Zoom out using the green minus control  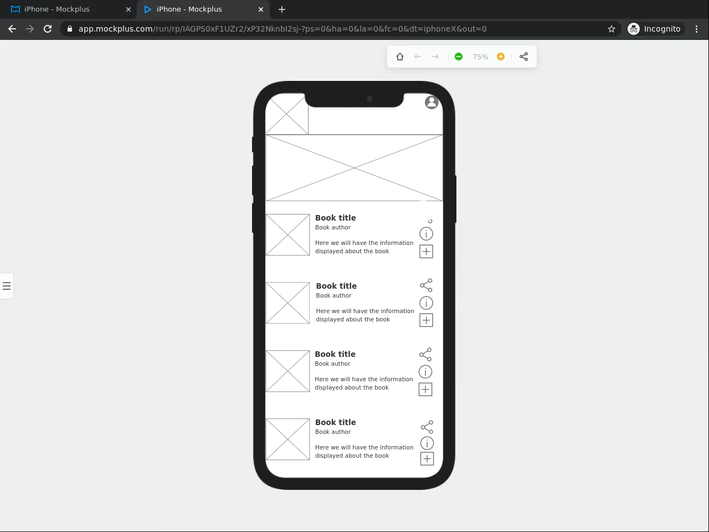pyautogui.click(x=459, y=57)
